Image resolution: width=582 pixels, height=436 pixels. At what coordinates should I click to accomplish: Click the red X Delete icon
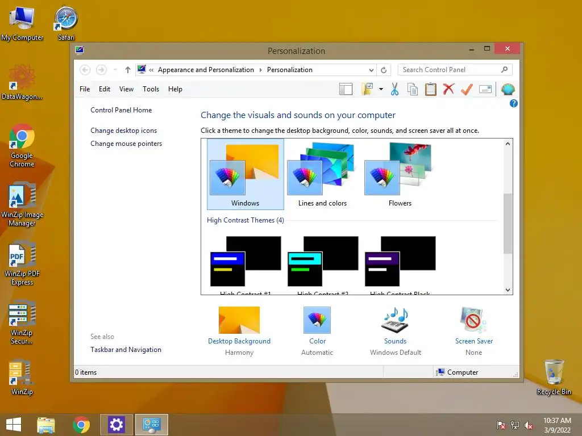point(448,89)
